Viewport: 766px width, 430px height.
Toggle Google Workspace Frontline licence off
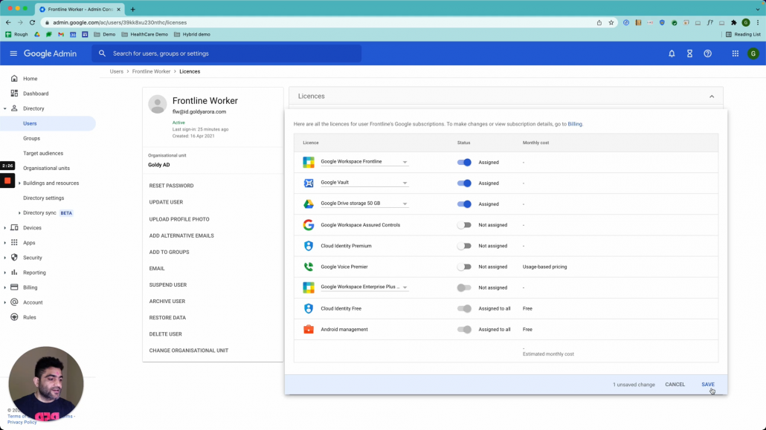click(x=464, y=162)
